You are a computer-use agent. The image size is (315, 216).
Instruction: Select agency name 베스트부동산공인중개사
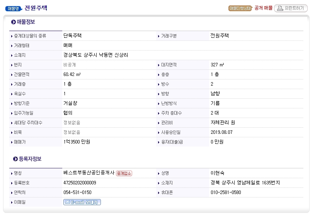click(x=89, y=173)
